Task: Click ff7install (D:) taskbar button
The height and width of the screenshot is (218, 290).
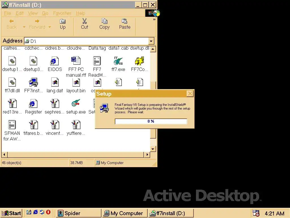Action: (x=171, y=213)
